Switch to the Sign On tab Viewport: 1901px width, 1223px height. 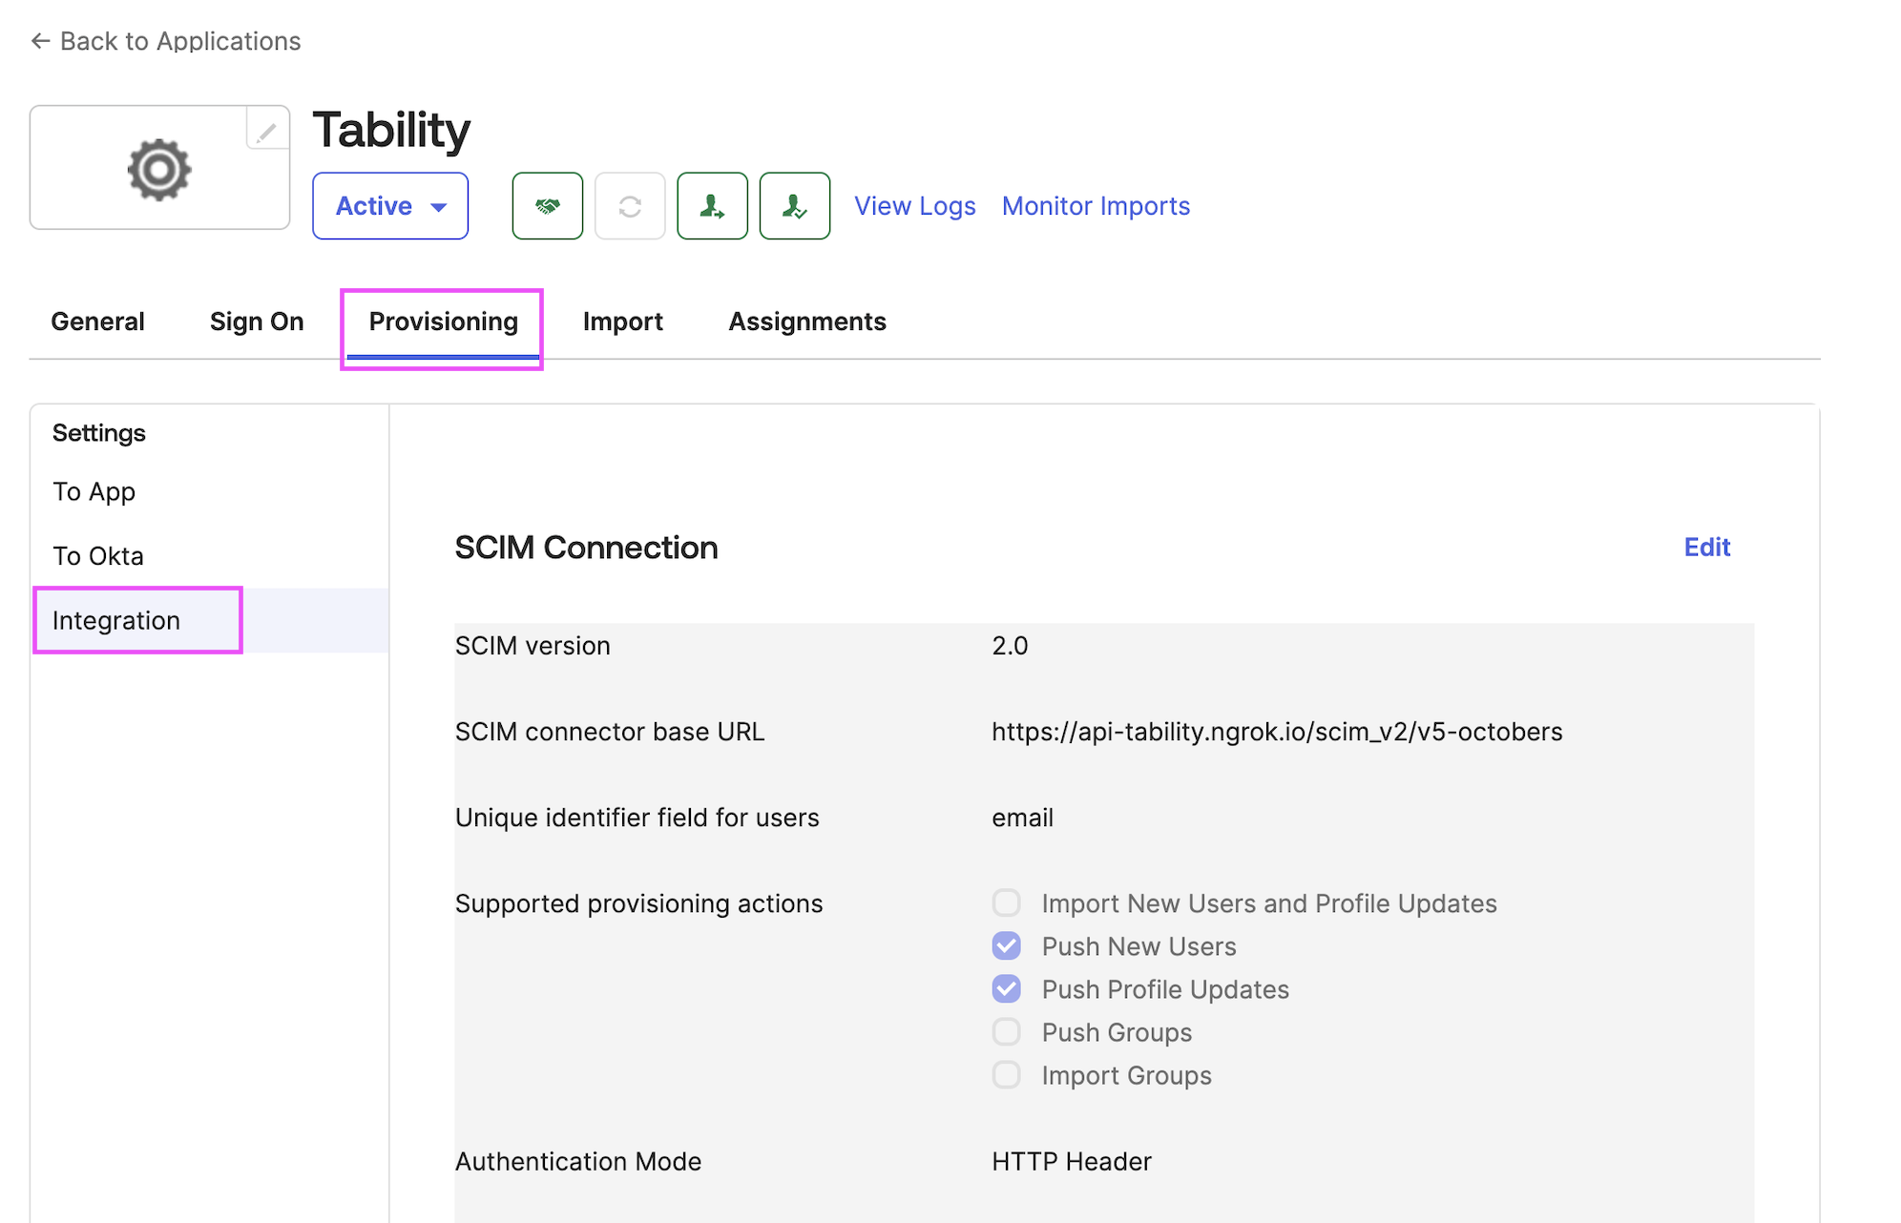coord(257,321)
